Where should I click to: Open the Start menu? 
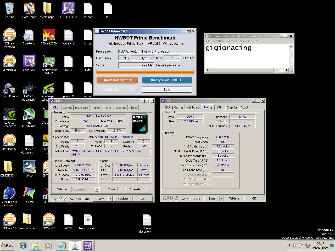[7, 245]
